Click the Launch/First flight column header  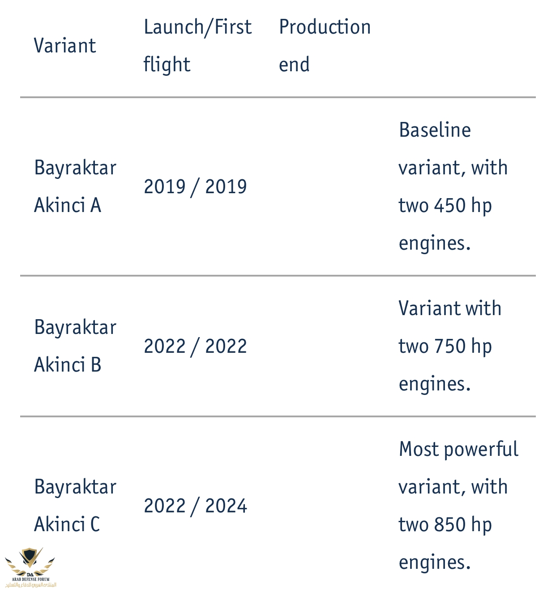click(x=197, y=46)
